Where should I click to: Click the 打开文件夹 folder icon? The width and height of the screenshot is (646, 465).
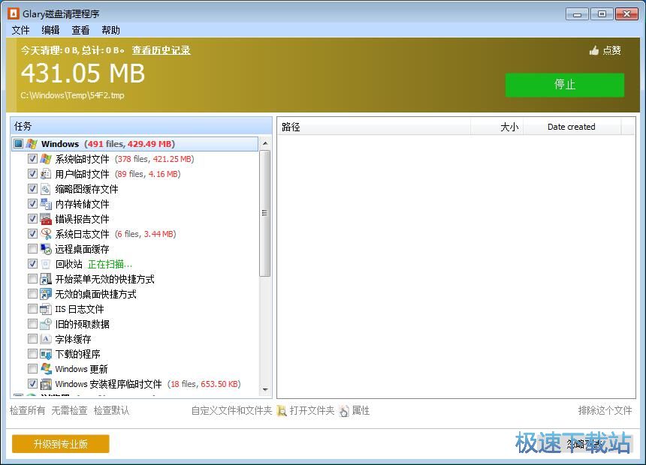pyautogui.click(x=282, y=411)
